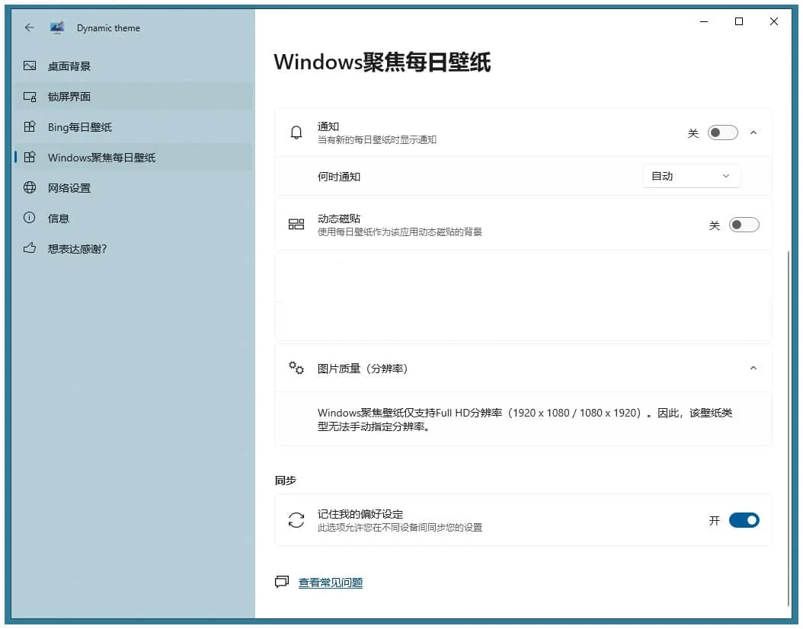The width and height of the screenshot is (803, 629).
Task: Select Windows聚焦每日壁纸 in sidebar
Action: tap(101, 158)
